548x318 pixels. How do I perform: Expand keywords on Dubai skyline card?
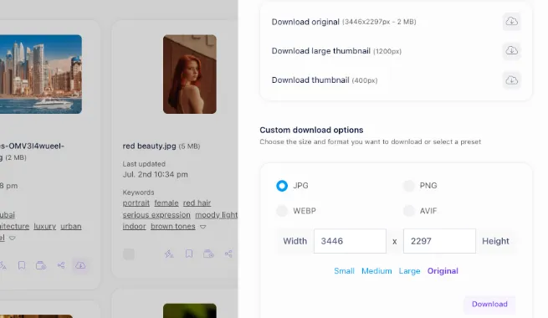click(x=13, y=238)
